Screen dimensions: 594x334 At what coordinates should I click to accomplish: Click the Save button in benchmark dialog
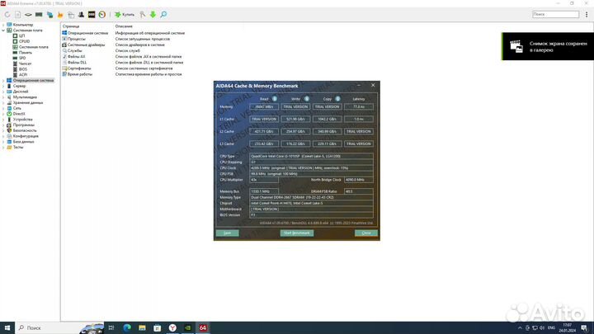point(227,233)
